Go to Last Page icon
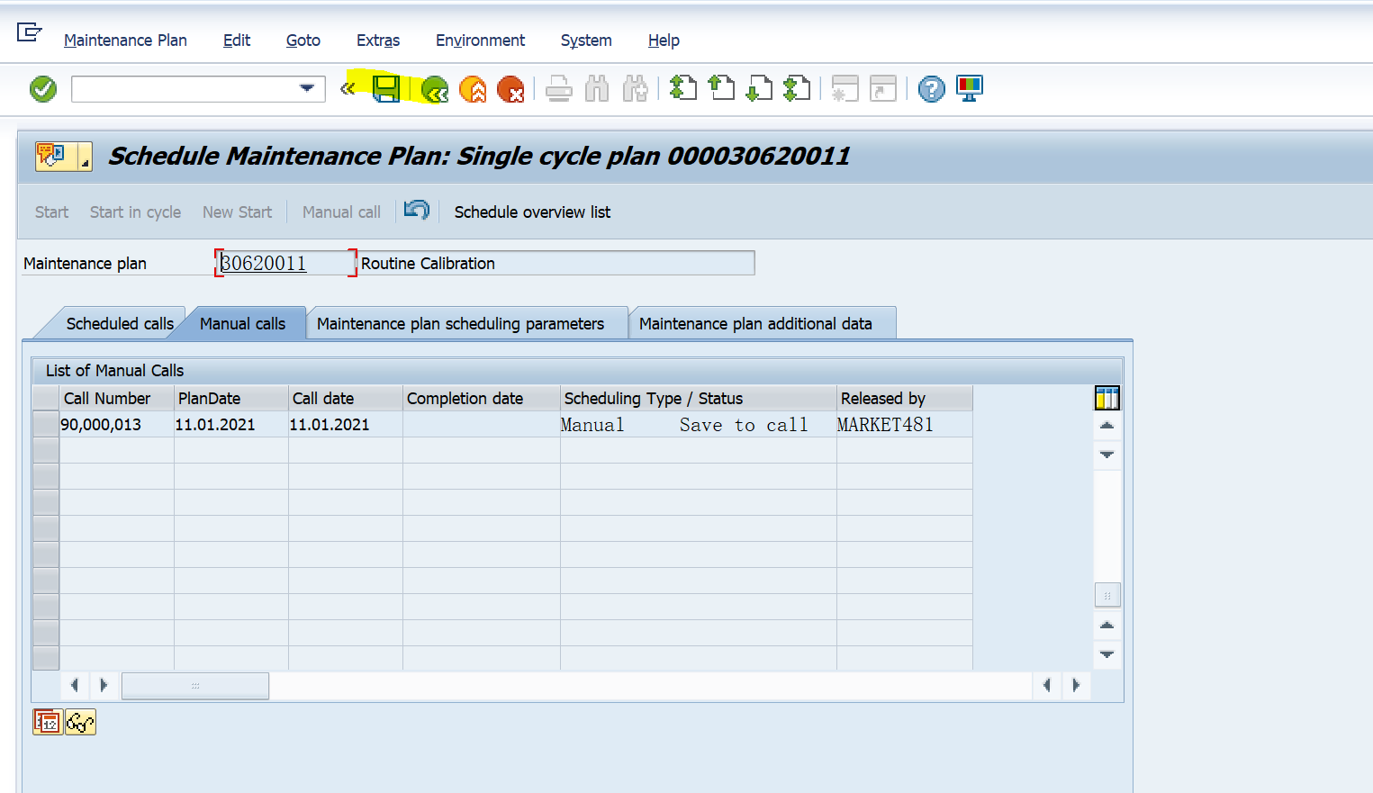The width and height of the screenshot is (1373, 793). pos(797,88)
